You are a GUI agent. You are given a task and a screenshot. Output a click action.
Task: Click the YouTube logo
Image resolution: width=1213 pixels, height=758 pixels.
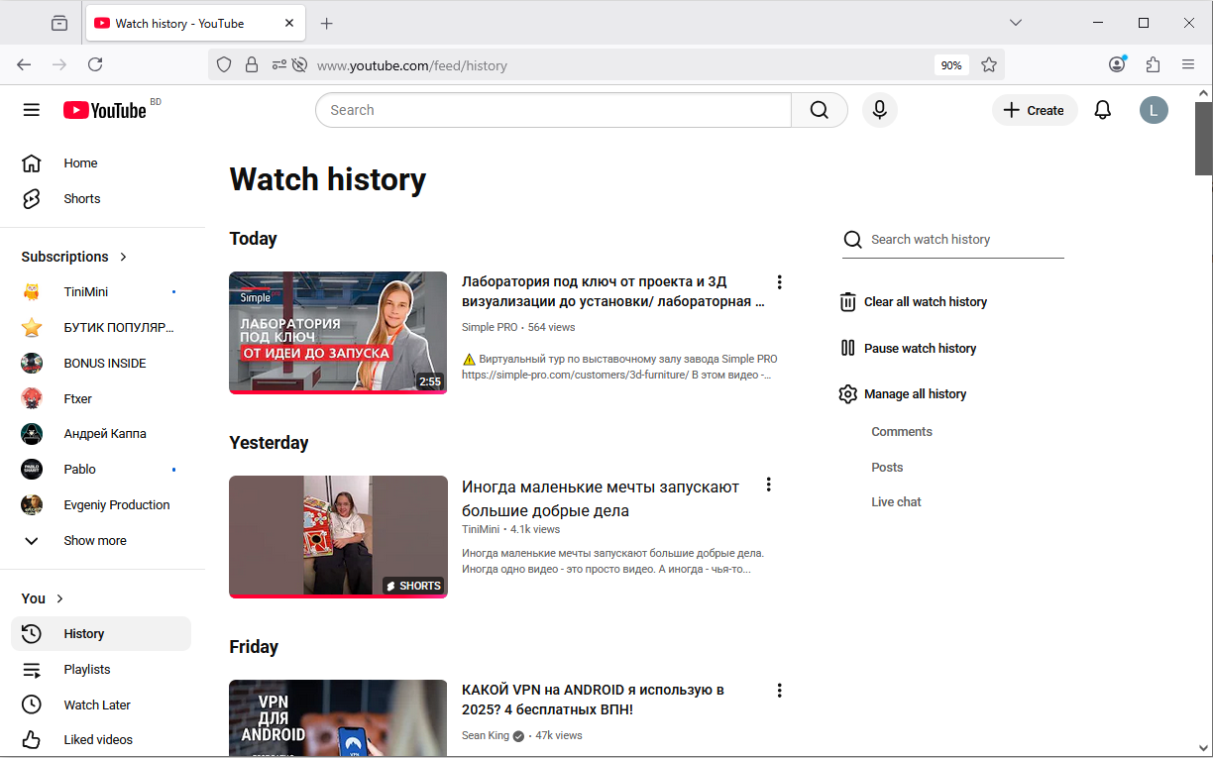point(105,110)
